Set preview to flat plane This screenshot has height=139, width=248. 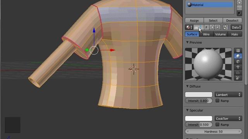click(x=238, y=51)
